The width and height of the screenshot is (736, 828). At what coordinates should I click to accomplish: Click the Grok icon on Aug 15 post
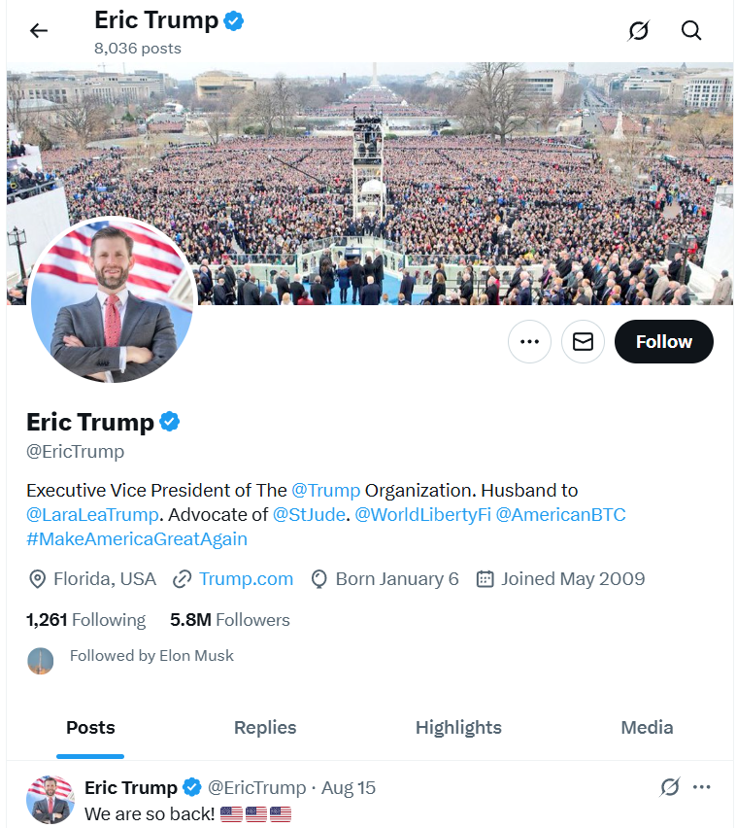[x=670, y=787]
